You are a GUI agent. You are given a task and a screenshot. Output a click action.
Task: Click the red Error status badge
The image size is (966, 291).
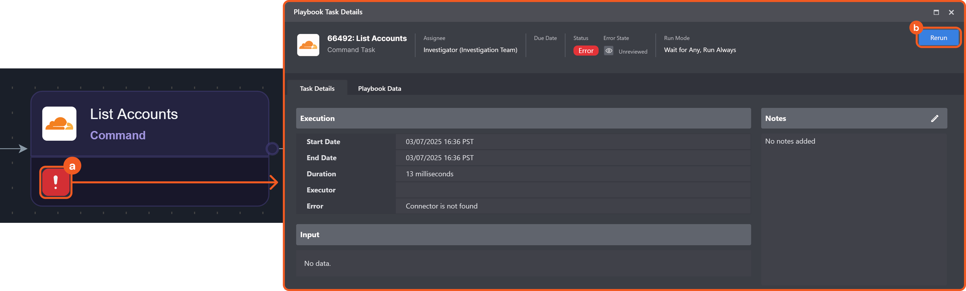click(x=585, y=51)
